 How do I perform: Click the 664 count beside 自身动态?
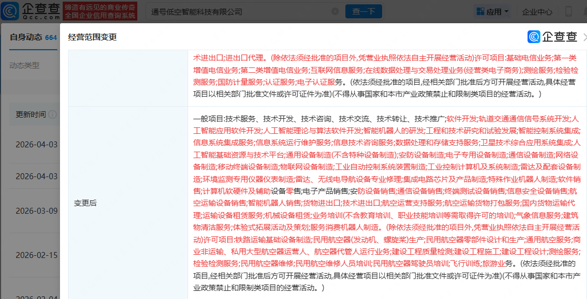pos(51,38)
